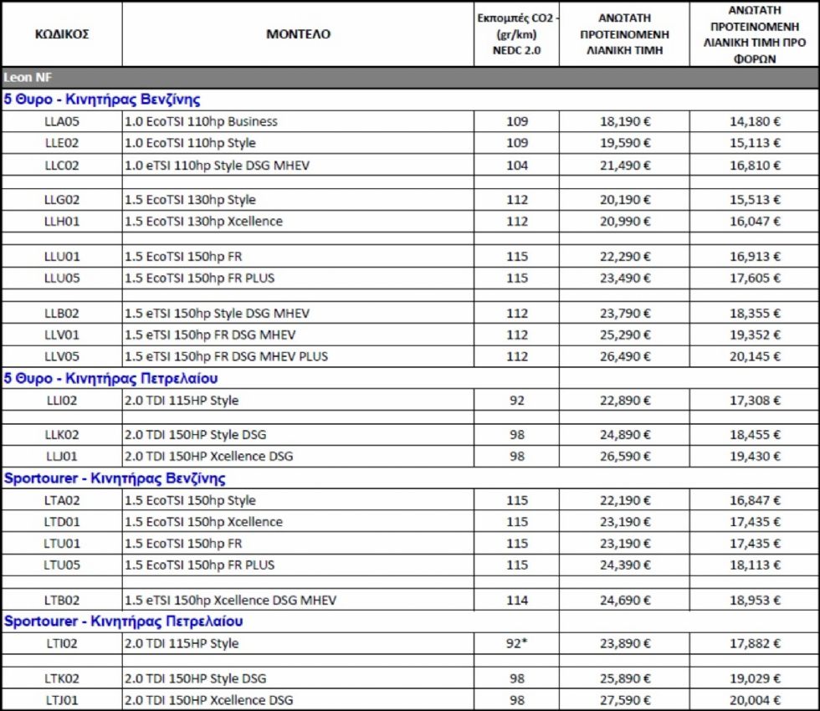Select the LLB02 code cell
This screenshot has height=711, width=820.
point(62,313)
